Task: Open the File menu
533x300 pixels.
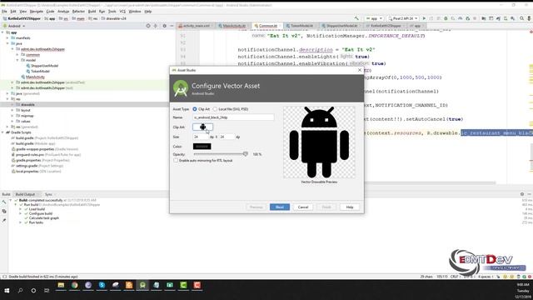Action: (4, 12)
